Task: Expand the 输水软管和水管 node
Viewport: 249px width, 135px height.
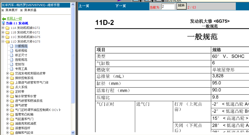Action: coord(7,96)
